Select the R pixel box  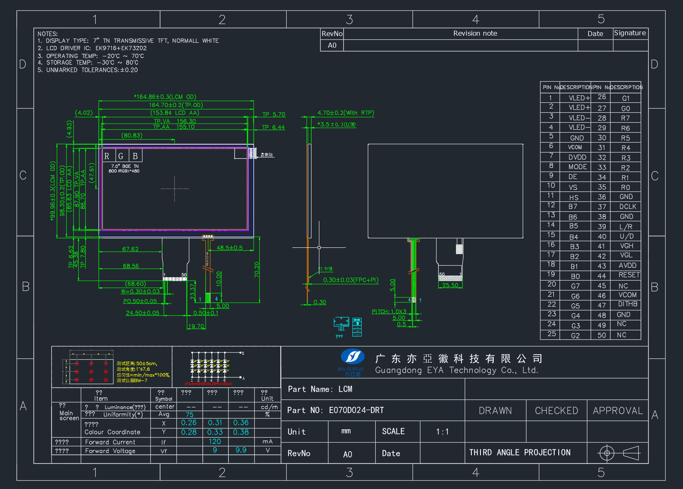pyautogui.click(x=108, y=155)
